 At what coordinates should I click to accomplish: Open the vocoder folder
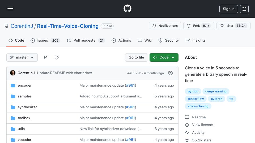(24, 140)
